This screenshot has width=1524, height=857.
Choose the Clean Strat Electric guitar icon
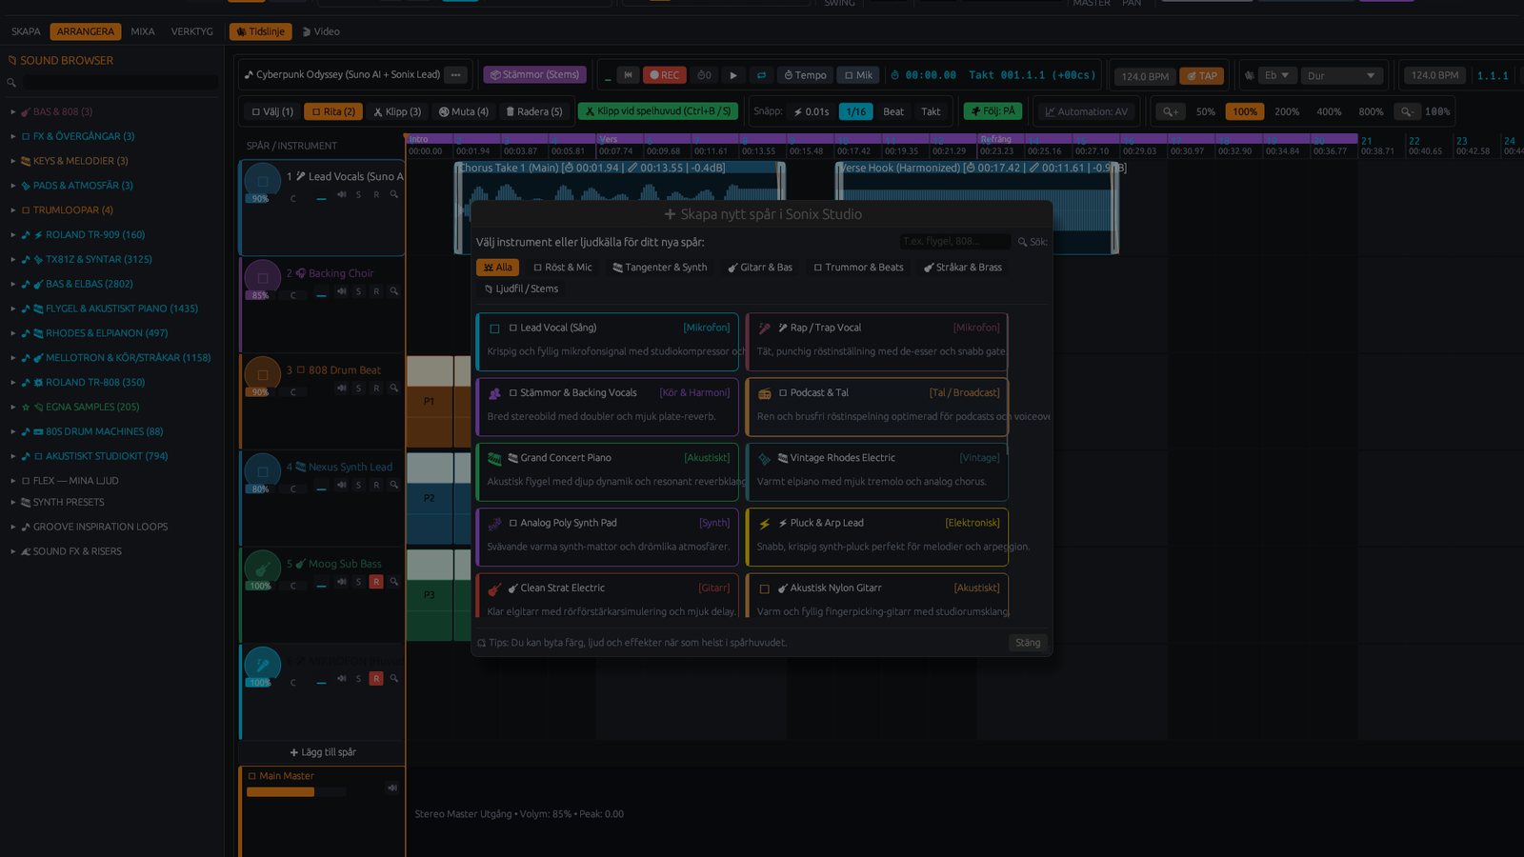tap(494, 588)
